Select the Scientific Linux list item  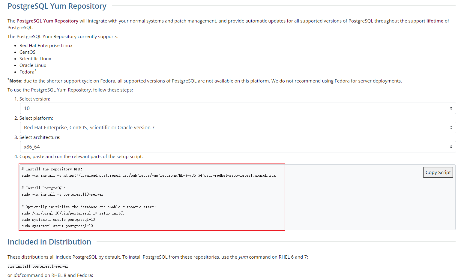pyautogui.click(x=35, y=58)
